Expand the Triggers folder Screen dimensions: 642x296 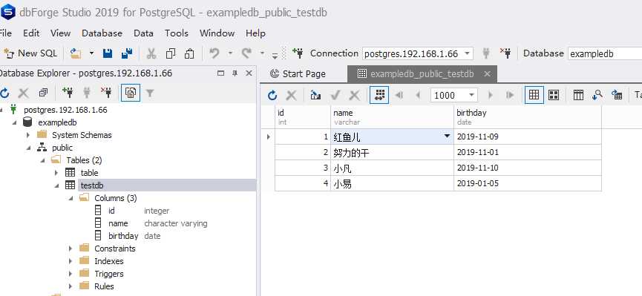[x=71, y=274]
